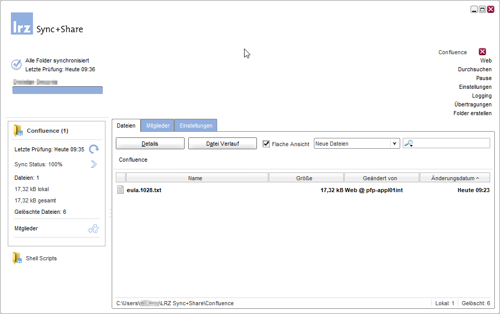Sort files by the Größe column
The image size is (500, 314).
(306, 178)
